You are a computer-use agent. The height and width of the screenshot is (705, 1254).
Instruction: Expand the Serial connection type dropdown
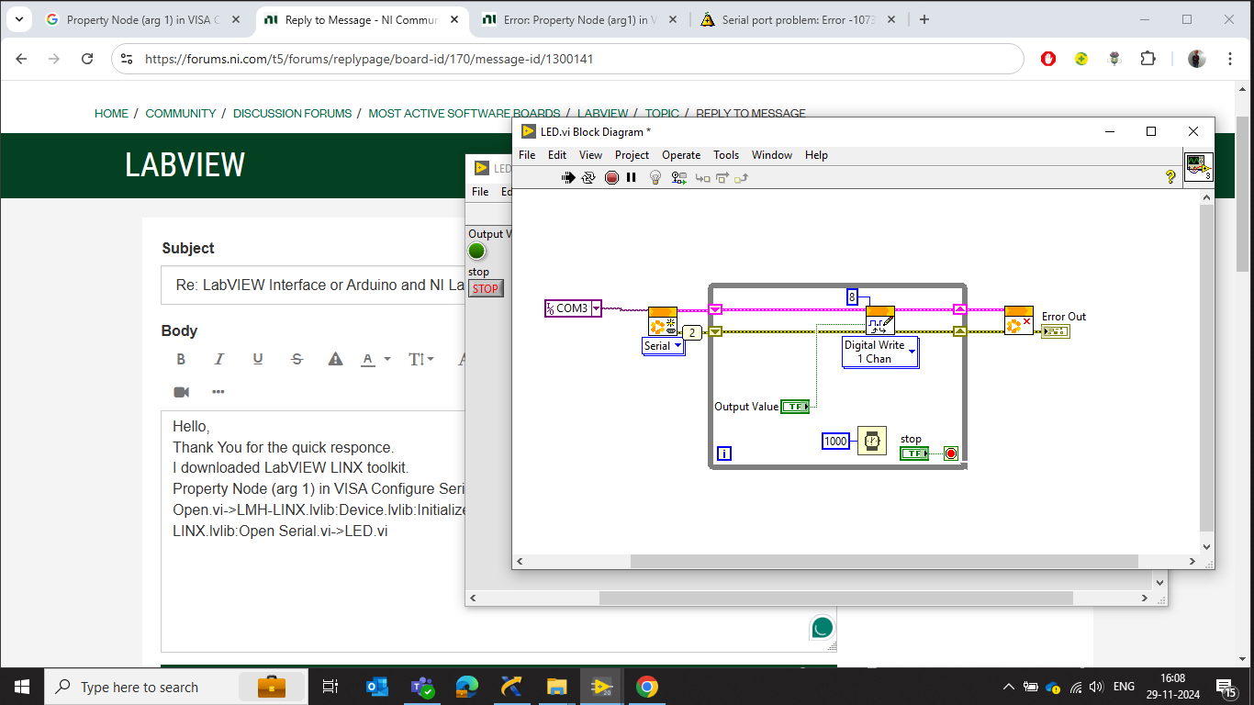coord(677,346)
